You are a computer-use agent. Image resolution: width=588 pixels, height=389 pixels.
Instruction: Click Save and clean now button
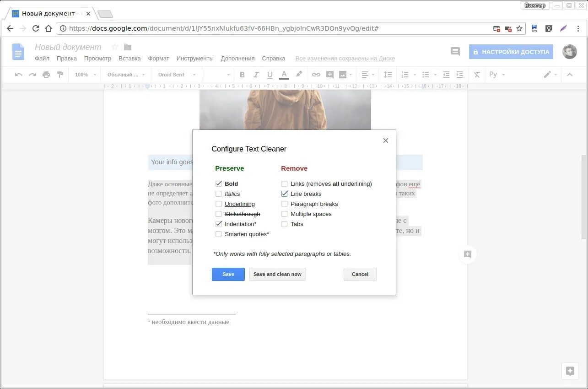click(277, 274)
